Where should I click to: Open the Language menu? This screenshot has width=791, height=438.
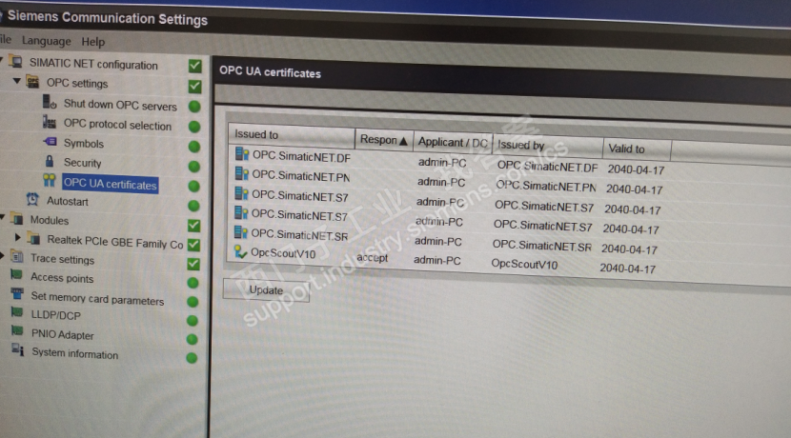point(47,41)
